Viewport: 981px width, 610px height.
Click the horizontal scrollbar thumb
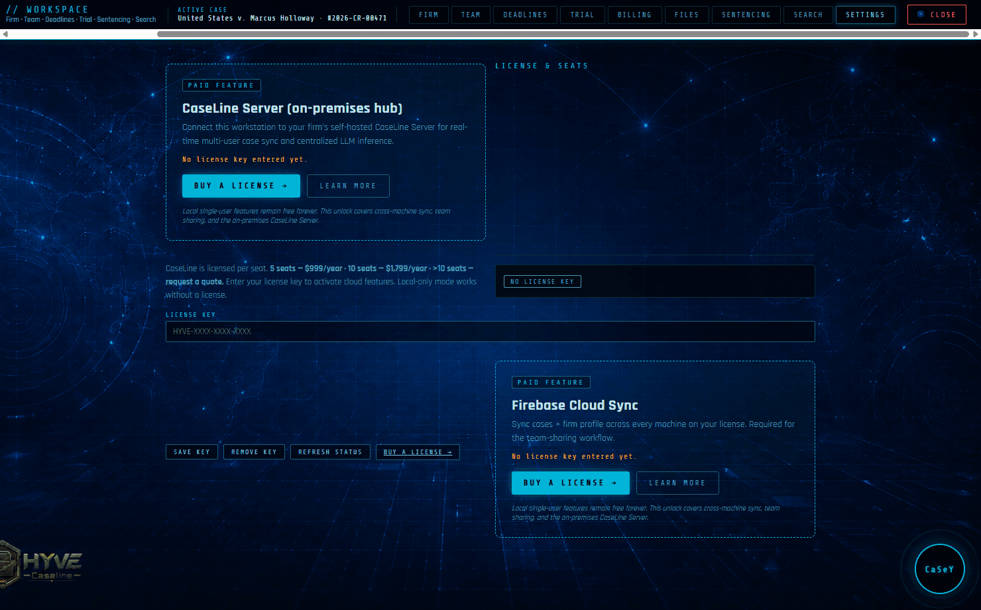point(563,34)
